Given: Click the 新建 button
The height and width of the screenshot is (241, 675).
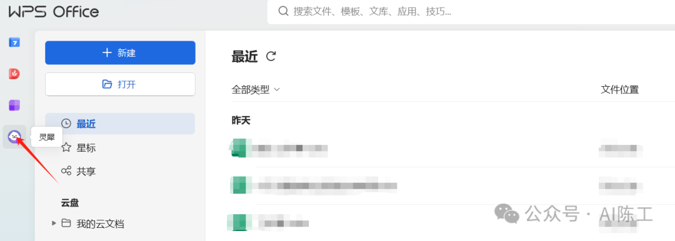Looking at the screenshot, I should [x=120, y=53].
